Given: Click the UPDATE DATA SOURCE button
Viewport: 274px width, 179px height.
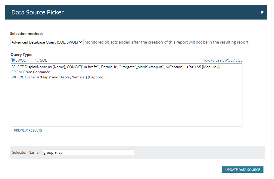Looking at the screenshot, I should (243, 170).
